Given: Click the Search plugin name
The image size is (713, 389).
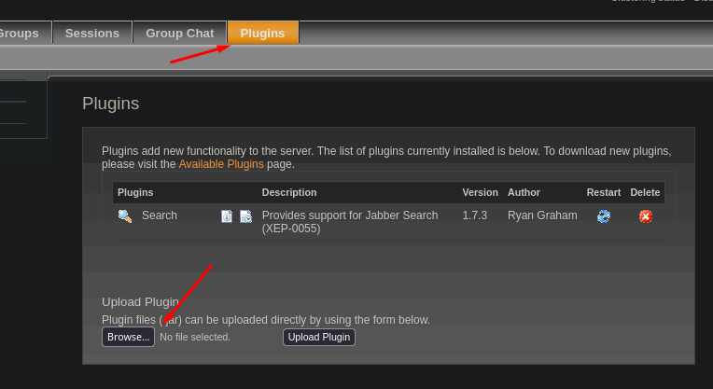Looking at the screenshot, I should click(160, 215).
